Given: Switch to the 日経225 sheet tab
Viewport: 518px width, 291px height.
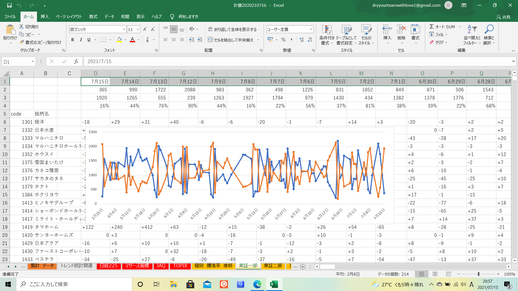Looking at the screenshot, I should point(108,266).
